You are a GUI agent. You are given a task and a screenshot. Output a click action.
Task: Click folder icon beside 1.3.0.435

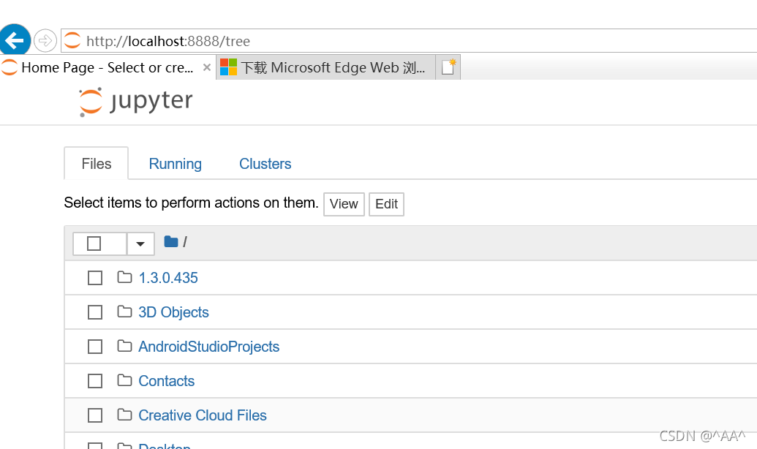[x=124, y=277]
